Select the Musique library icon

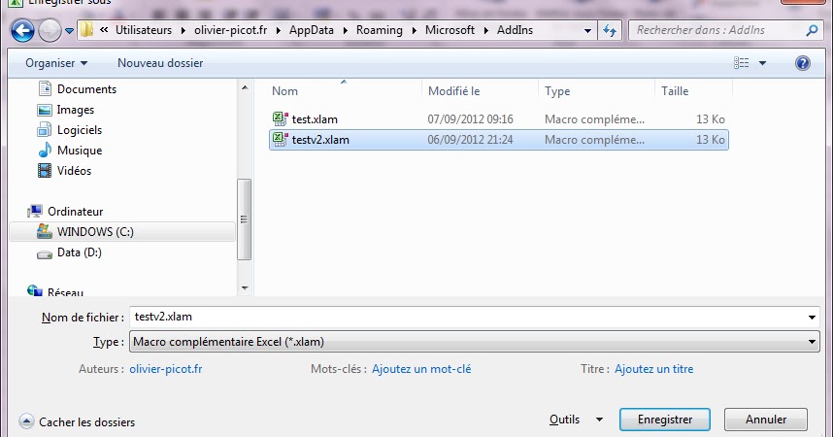[x=45, y=151]
